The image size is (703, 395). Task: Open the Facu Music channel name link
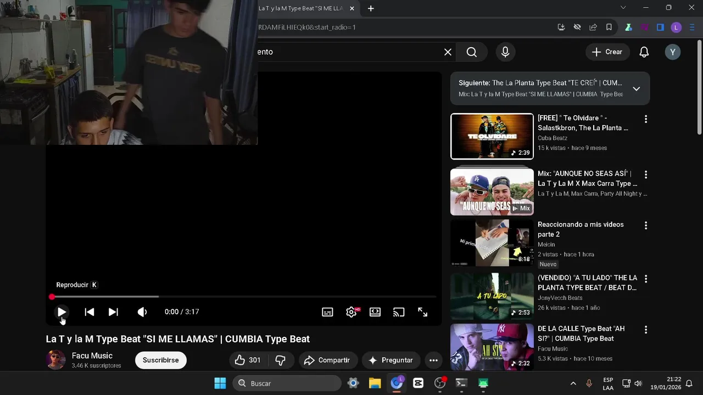pos(92,356)
